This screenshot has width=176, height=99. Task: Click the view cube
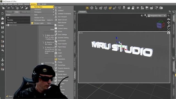click(161, 24)
